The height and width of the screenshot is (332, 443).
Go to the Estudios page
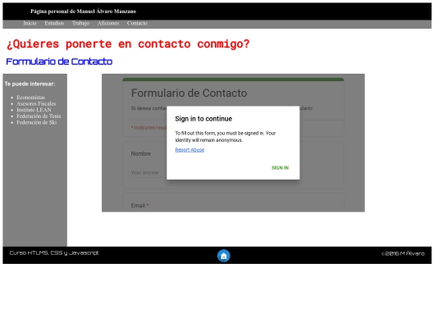click(x=54, y=23)
